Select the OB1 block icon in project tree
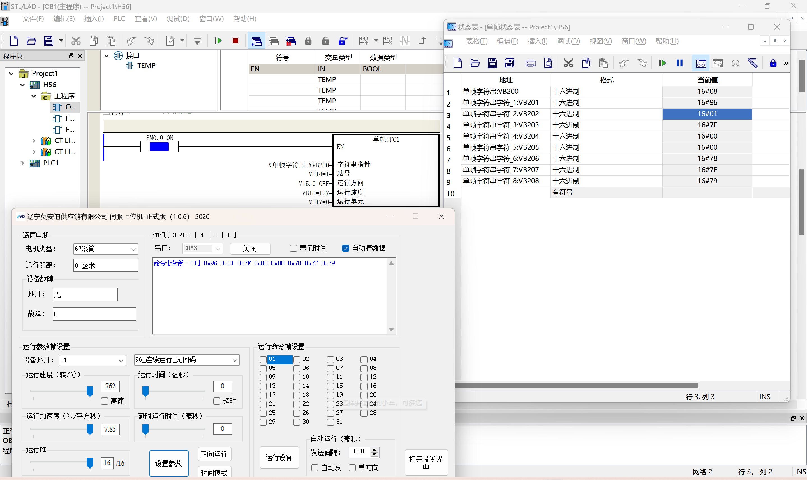The image size is (807, 480). point(57,107)
